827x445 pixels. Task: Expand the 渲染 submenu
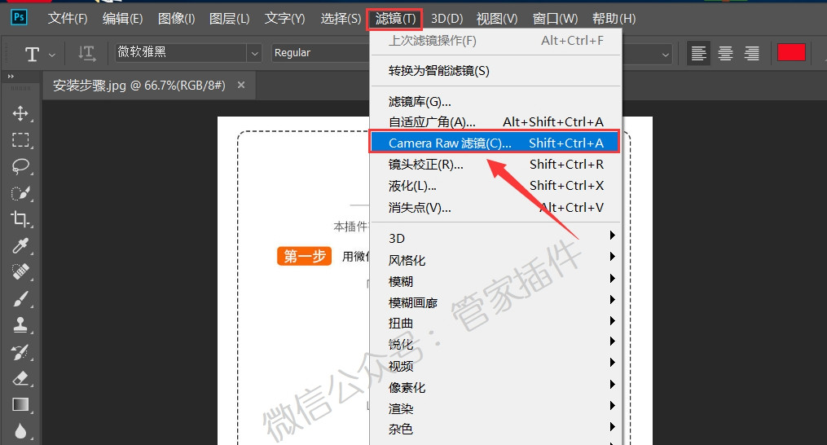point(496,408)
